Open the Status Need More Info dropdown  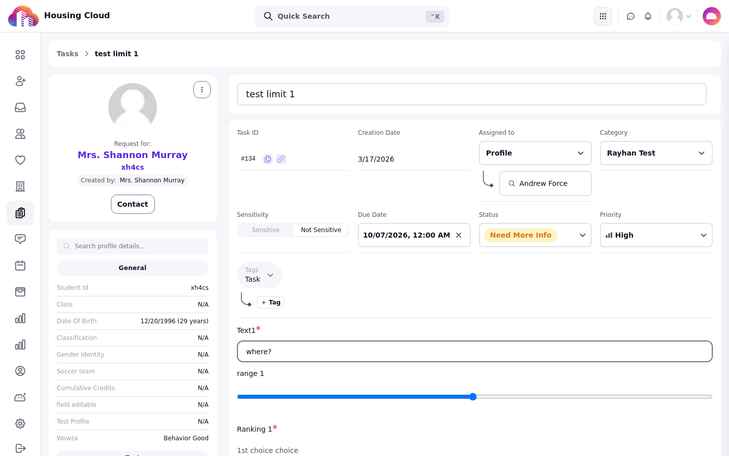click(535, 235)
